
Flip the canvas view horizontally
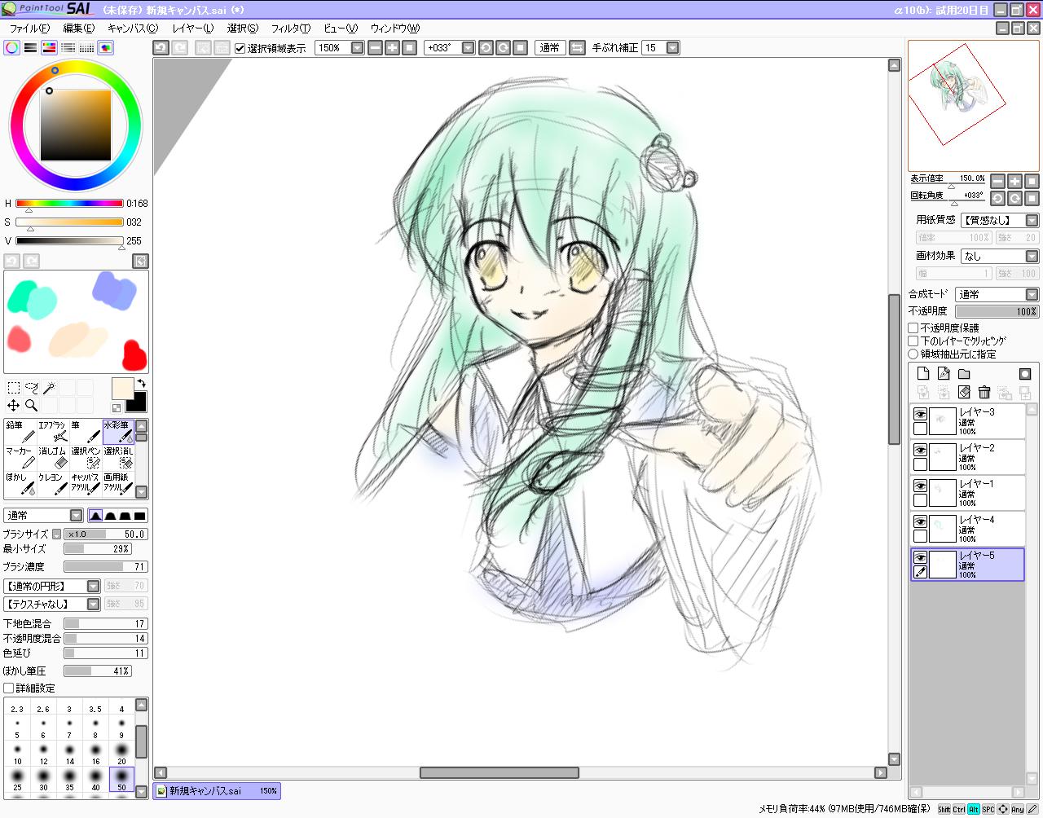coord(577,48)
